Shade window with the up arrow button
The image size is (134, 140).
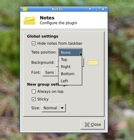[x=90, y=9]
